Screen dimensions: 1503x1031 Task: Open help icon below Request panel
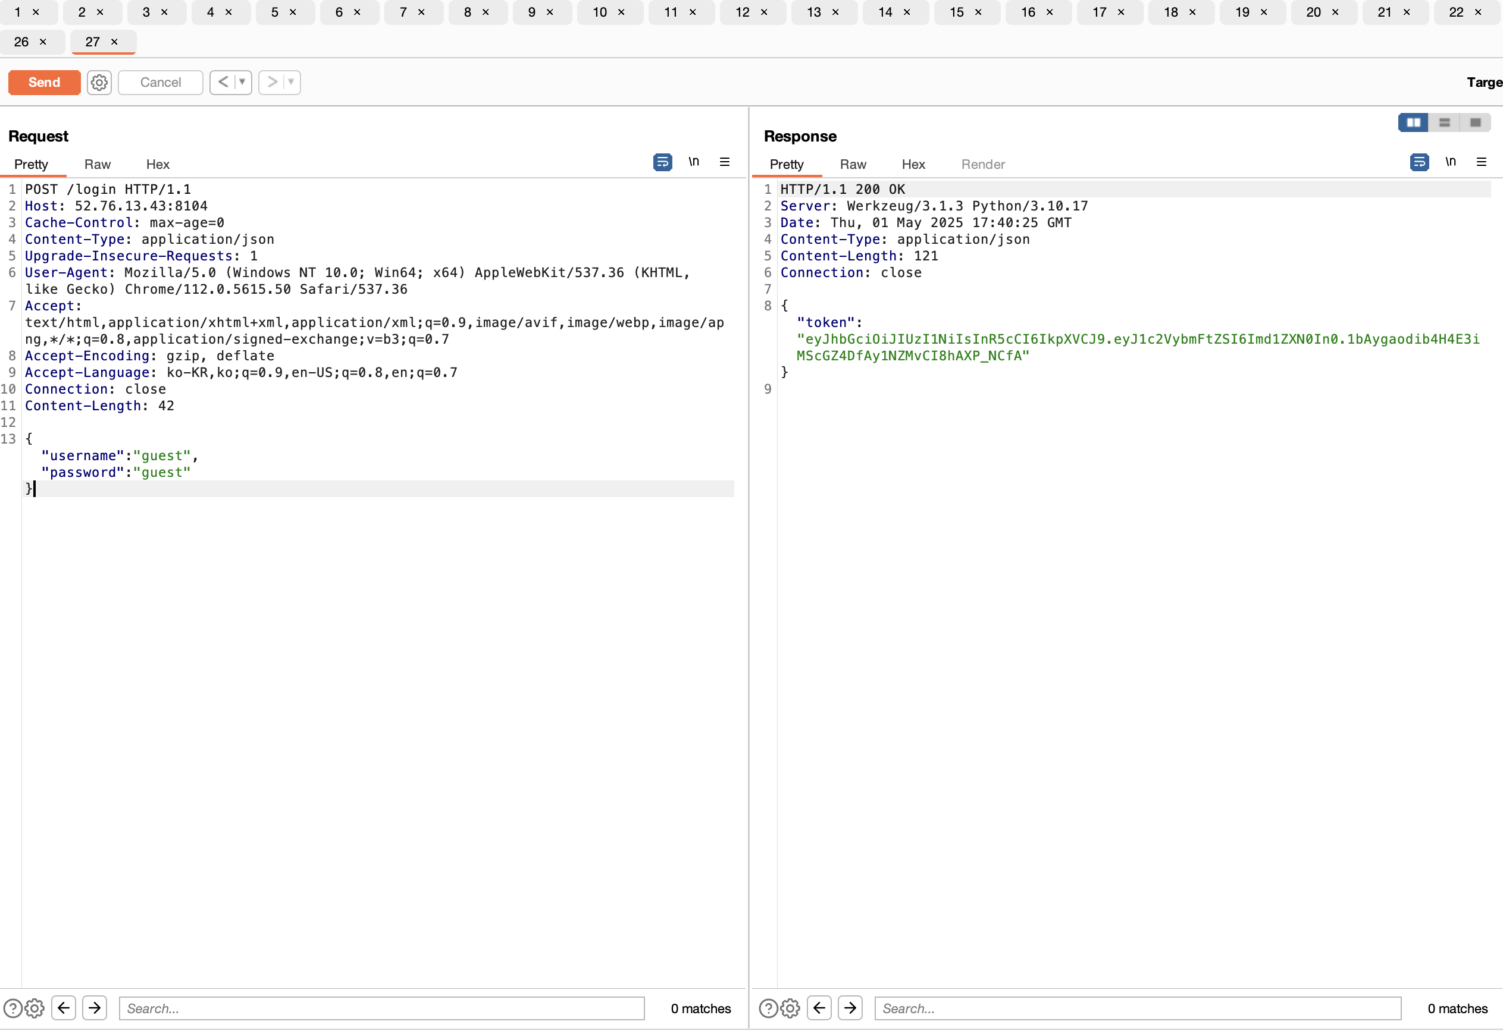12,1008
